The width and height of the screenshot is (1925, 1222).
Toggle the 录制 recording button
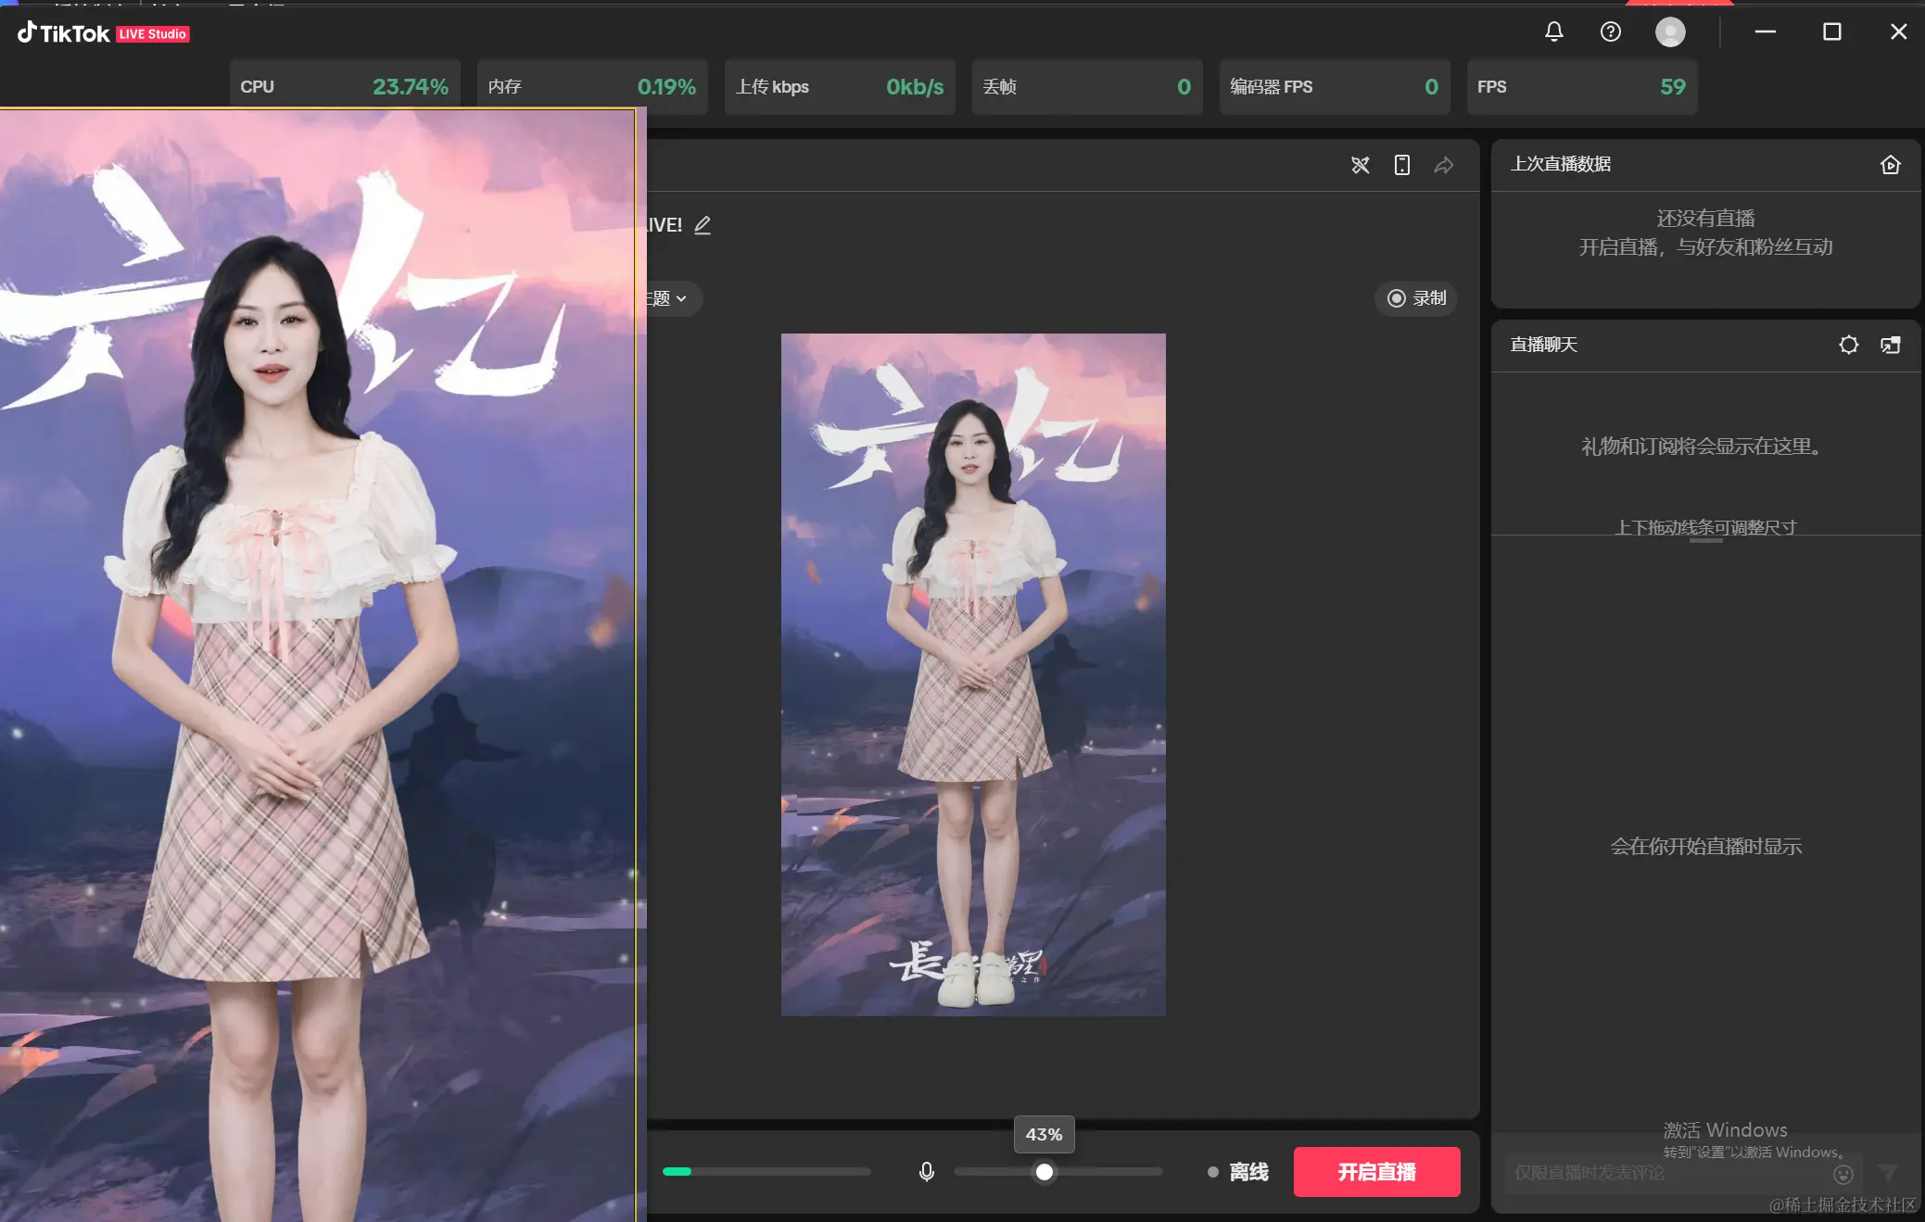[1416, 298]
